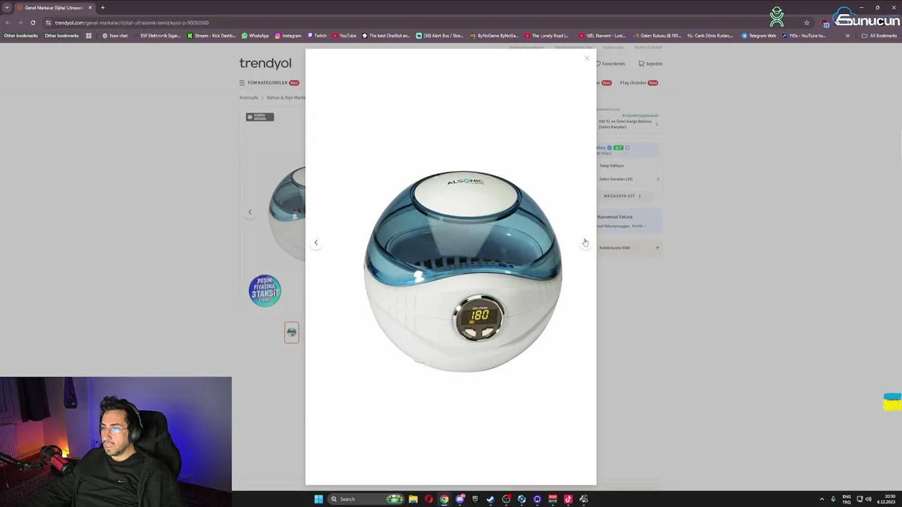This screenshot has width=902, height=507.
Task: Close the Genel Markalar browser tab
Action: coord(90,8)
